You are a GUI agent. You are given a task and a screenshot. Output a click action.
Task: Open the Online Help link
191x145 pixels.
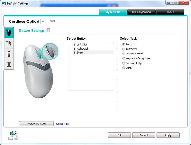coord(62,124)
